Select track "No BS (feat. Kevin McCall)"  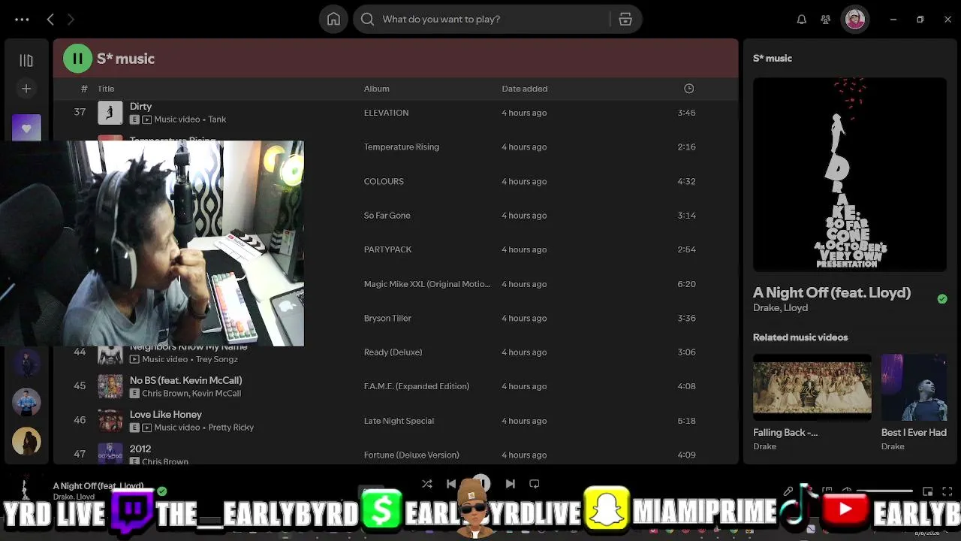(x=186, y=380)
